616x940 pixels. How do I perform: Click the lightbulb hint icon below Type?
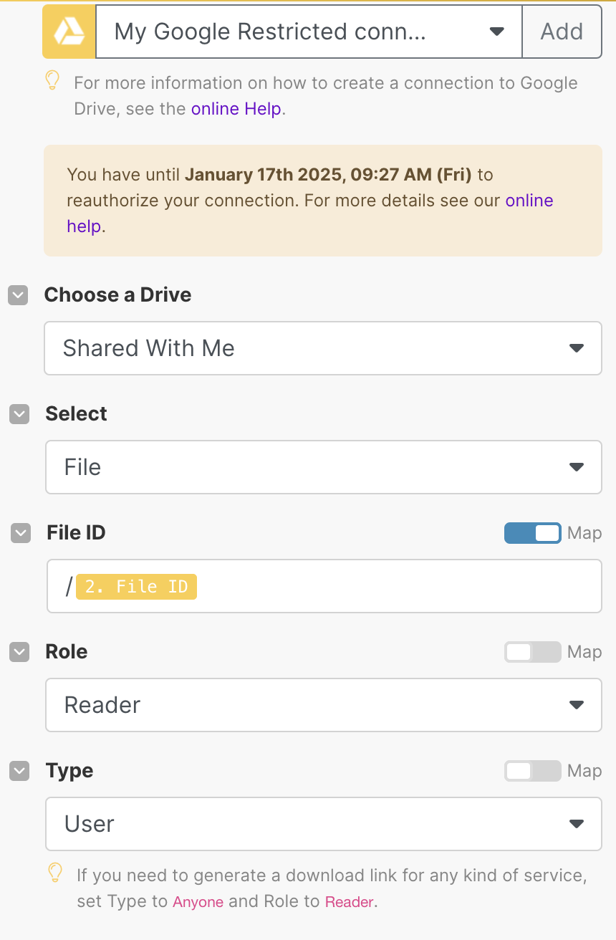55,873
